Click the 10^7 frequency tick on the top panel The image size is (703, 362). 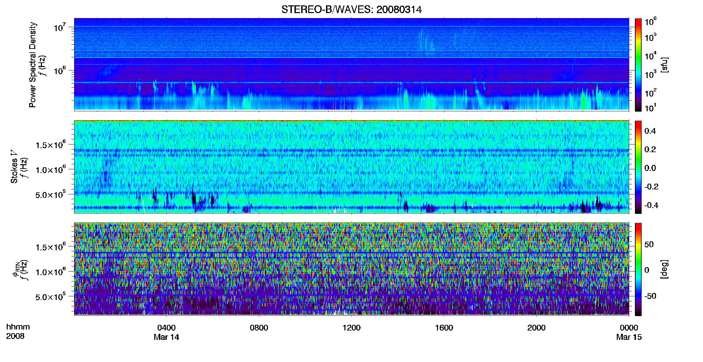point(60,27)
